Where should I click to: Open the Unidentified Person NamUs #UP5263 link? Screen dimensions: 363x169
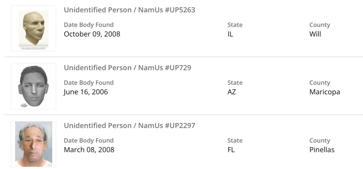129,10
